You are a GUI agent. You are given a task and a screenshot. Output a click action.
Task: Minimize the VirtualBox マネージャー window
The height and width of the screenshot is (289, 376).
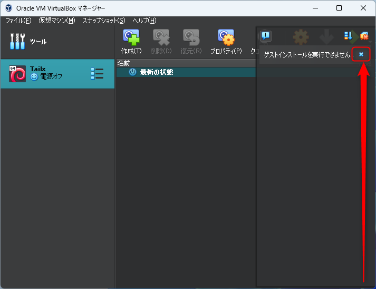pos(315,8)
